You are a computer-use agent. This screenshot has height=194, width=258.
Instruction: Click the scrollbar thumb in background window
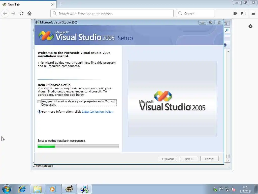[228, 156]
